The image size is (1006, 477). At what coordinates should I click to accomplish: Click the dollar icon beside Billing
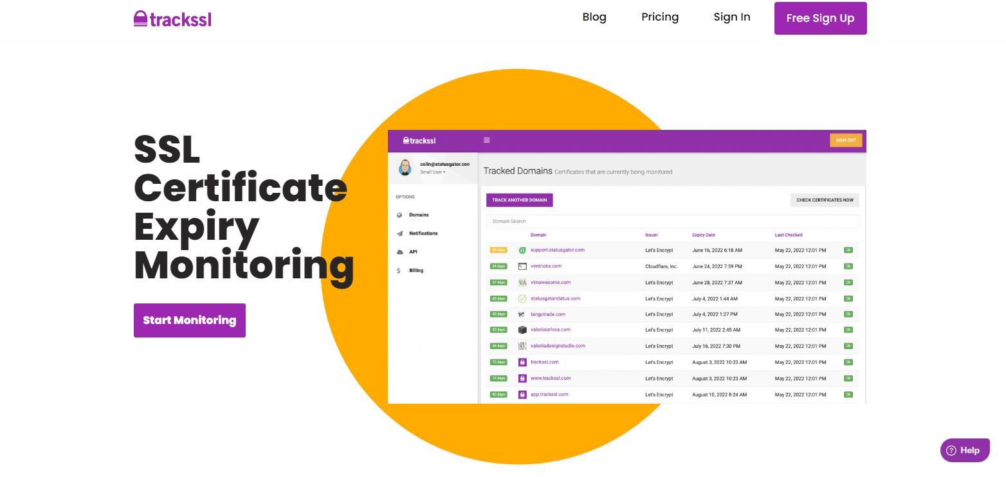399,271
